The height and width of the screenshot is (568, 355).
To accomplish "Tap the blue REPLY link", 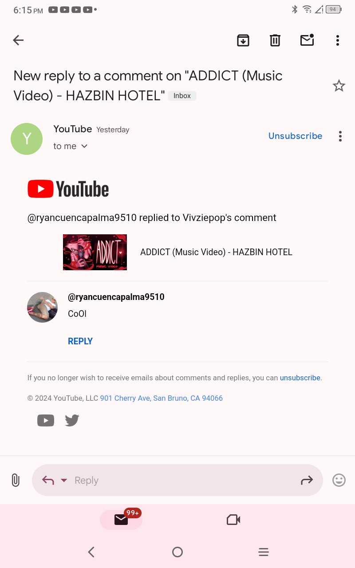I will (80, 341).
